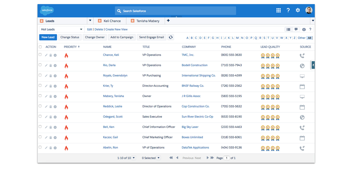
Task: Click edit pencil for Chance, Keli row
Action: (46, 55)
